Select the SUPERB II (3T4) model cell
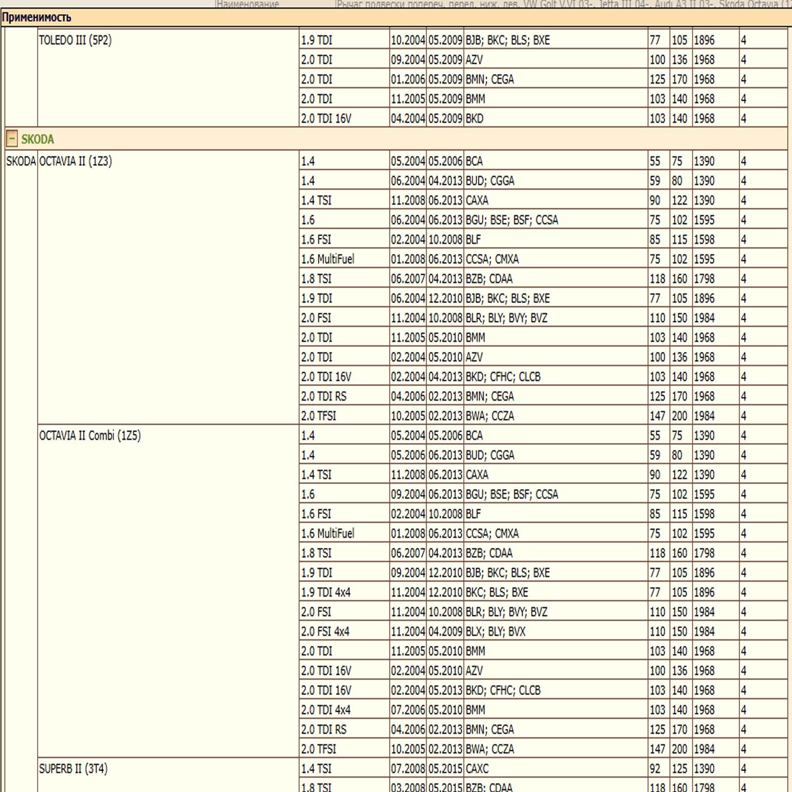Viewport: 792px width, 792px height. [x=168, y=775]
